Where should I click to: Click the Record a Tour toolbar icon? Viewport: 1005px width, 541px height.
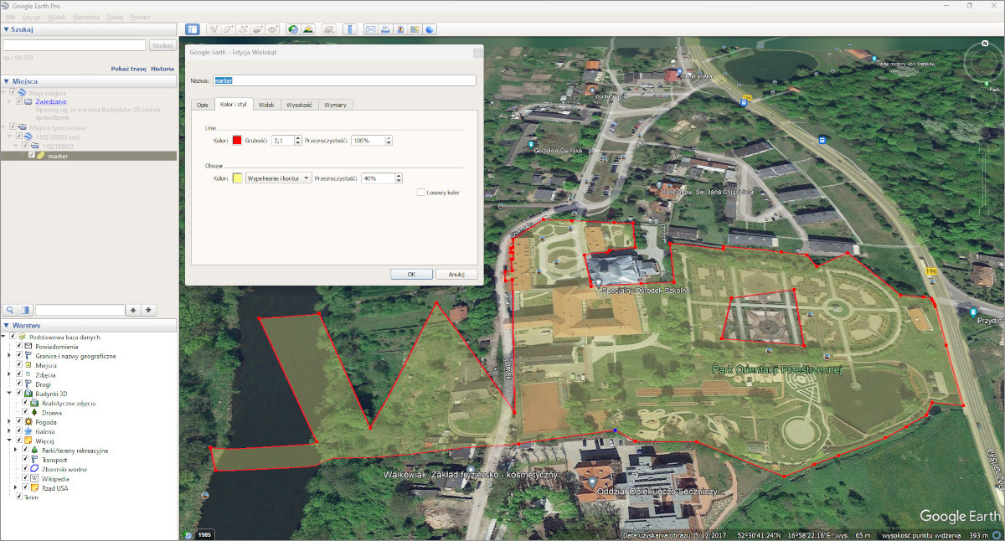274,29
